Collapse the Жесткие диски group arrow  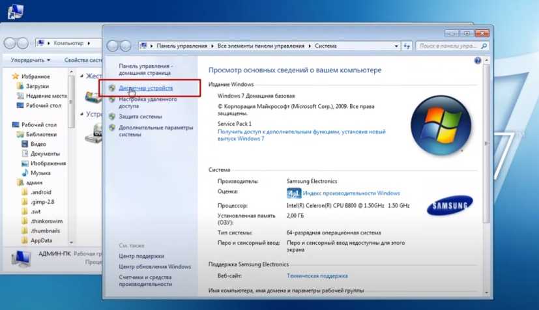tap(82, 76)
